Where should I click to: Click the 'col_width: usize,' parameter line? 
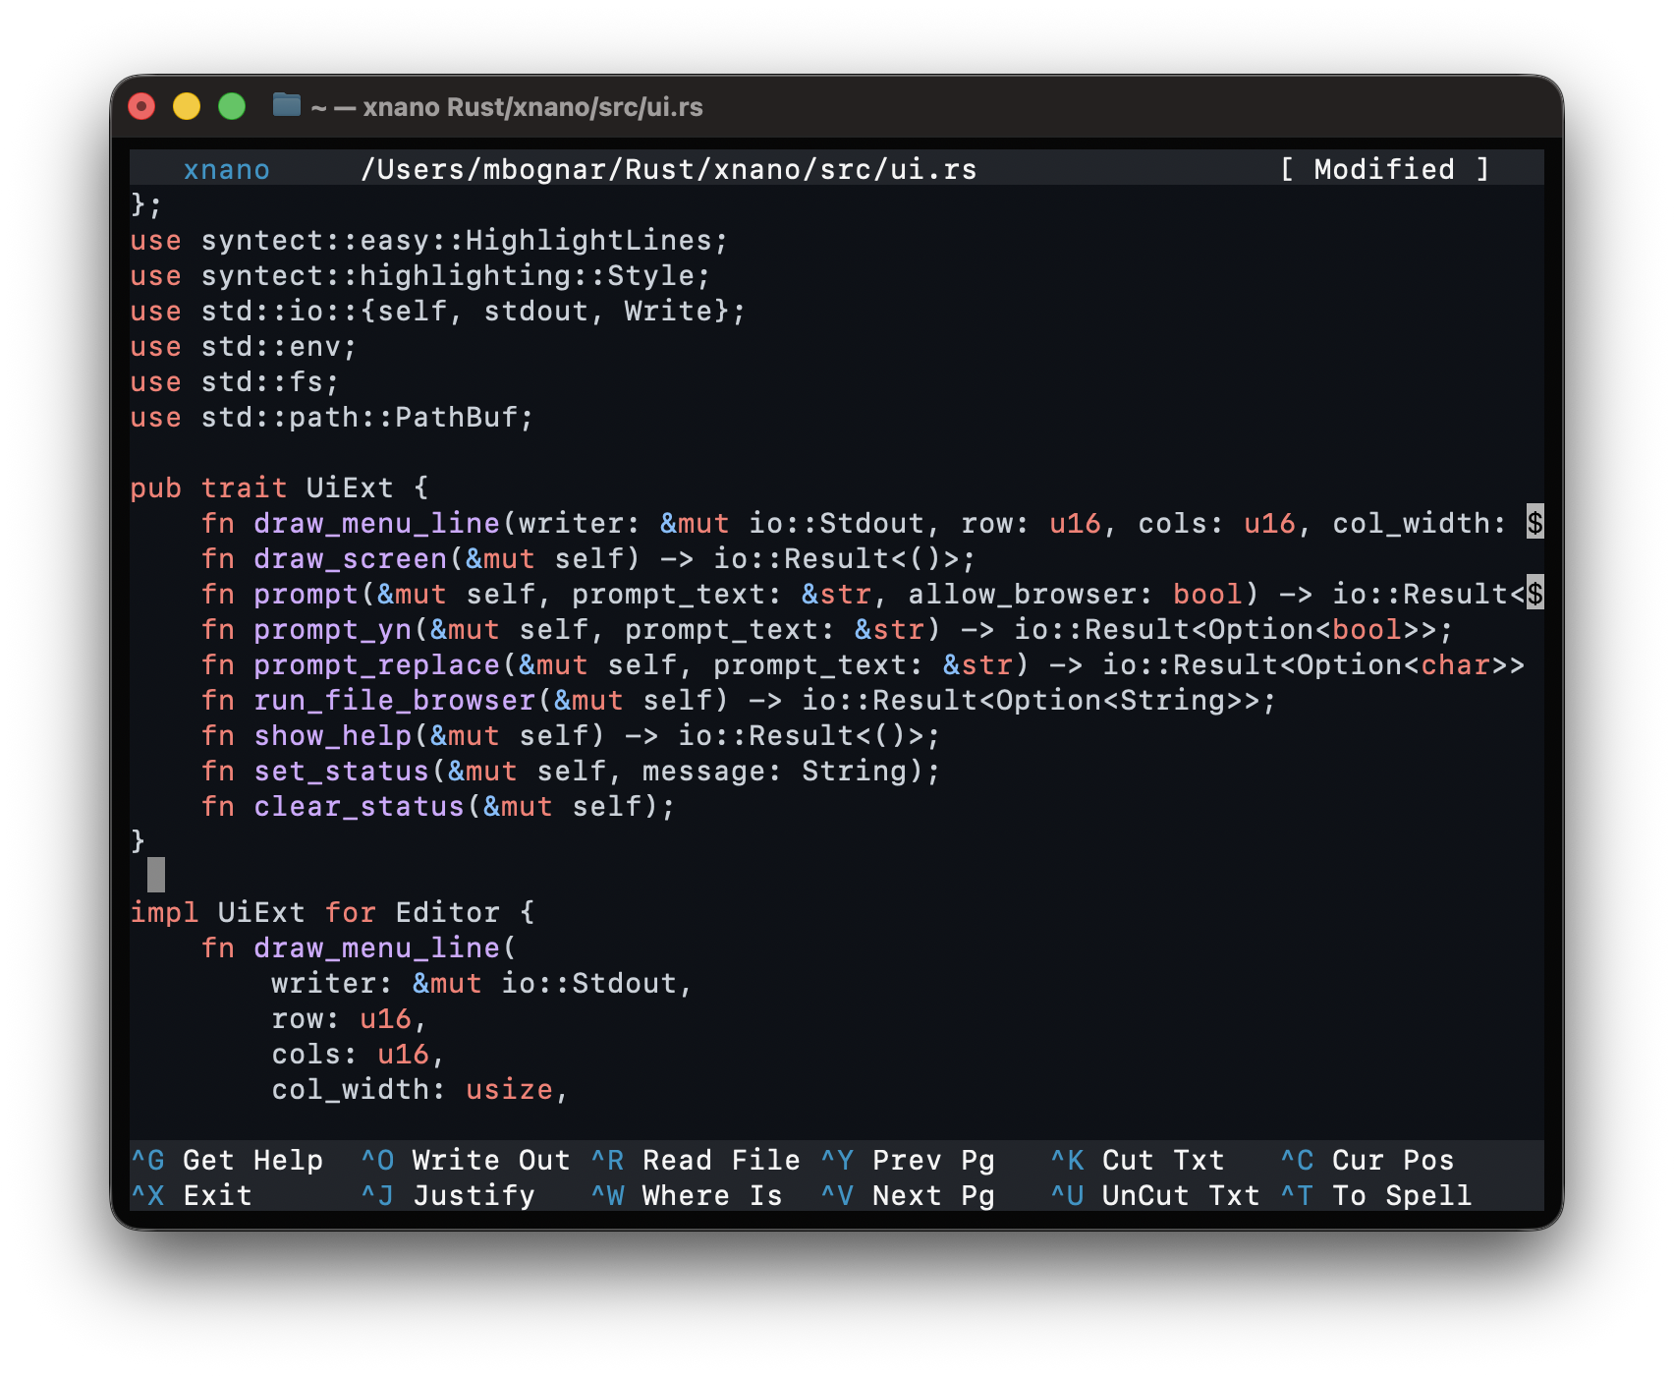coord(420,1089)
